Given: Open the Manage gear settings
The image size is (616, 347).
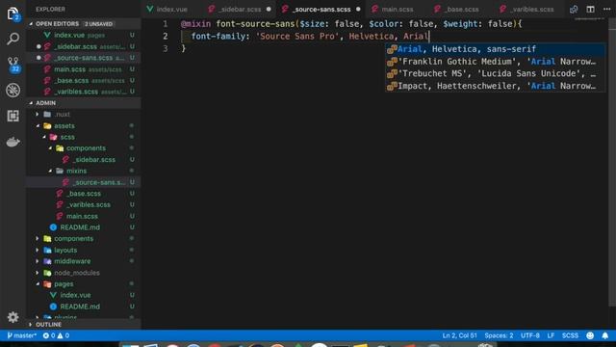Looking at the screenshot, I should click(x=13, y=317).
